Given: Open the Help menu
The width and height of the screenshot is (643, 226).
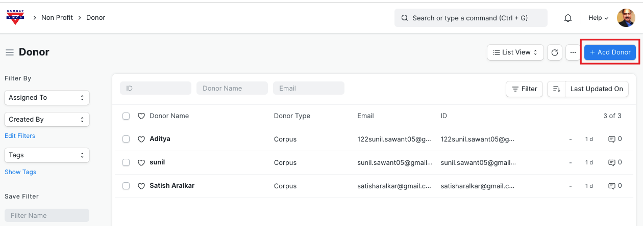Looking at the screenshot, I should 598,18.
